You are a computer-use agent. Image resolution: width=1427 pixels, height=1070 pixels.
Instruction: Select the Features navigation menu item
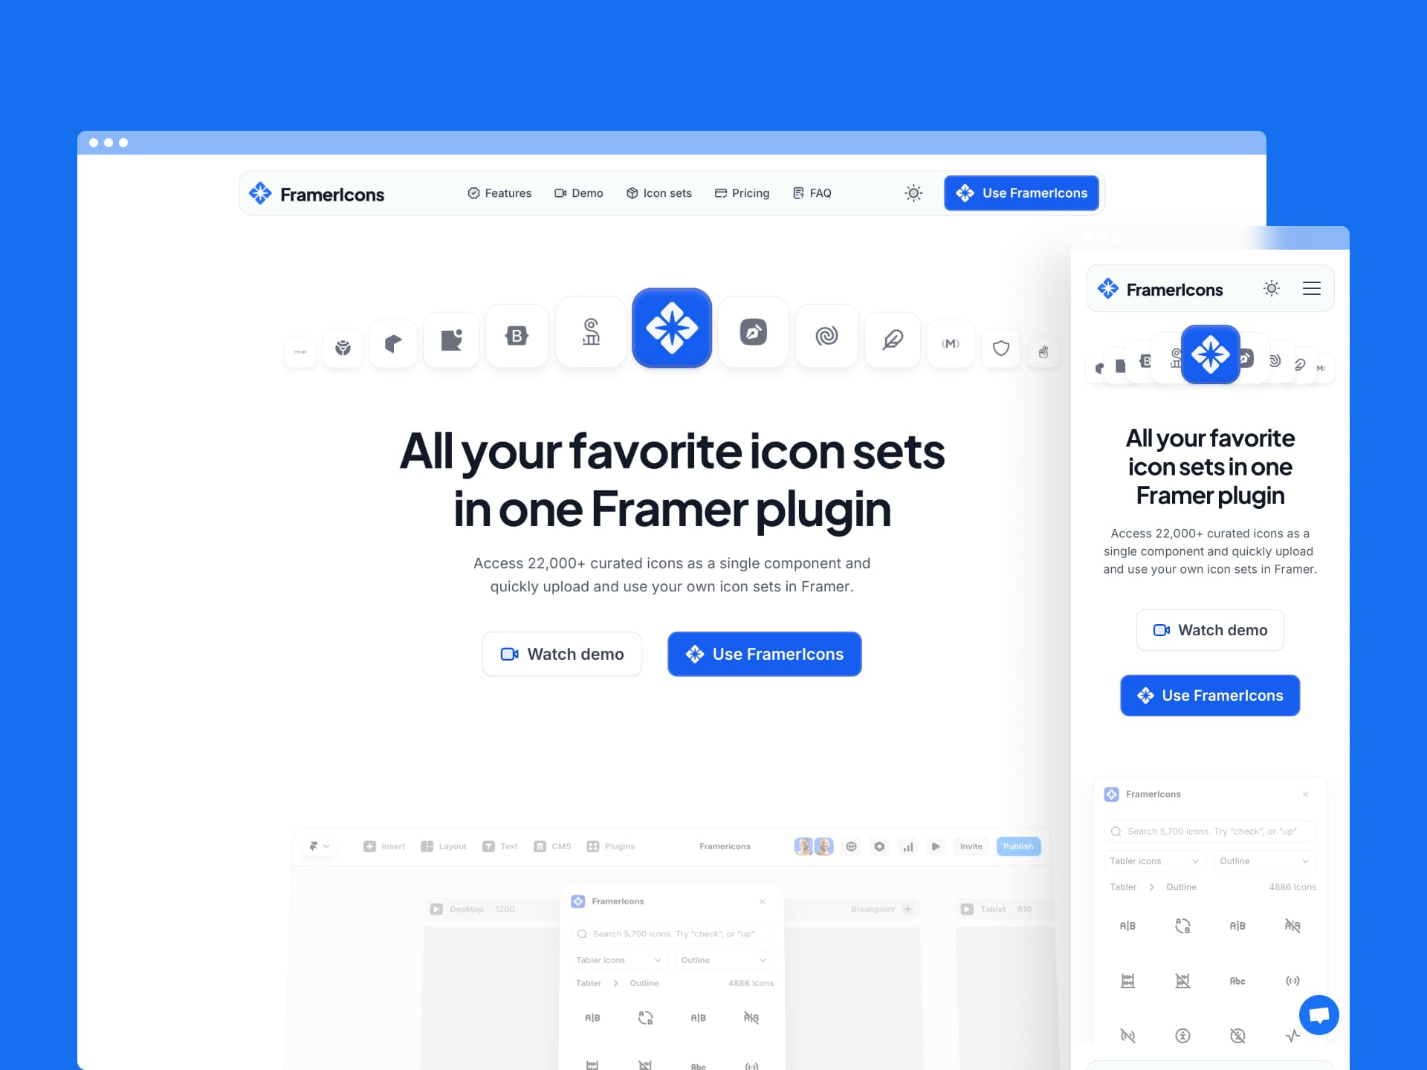tap(499, 193)
